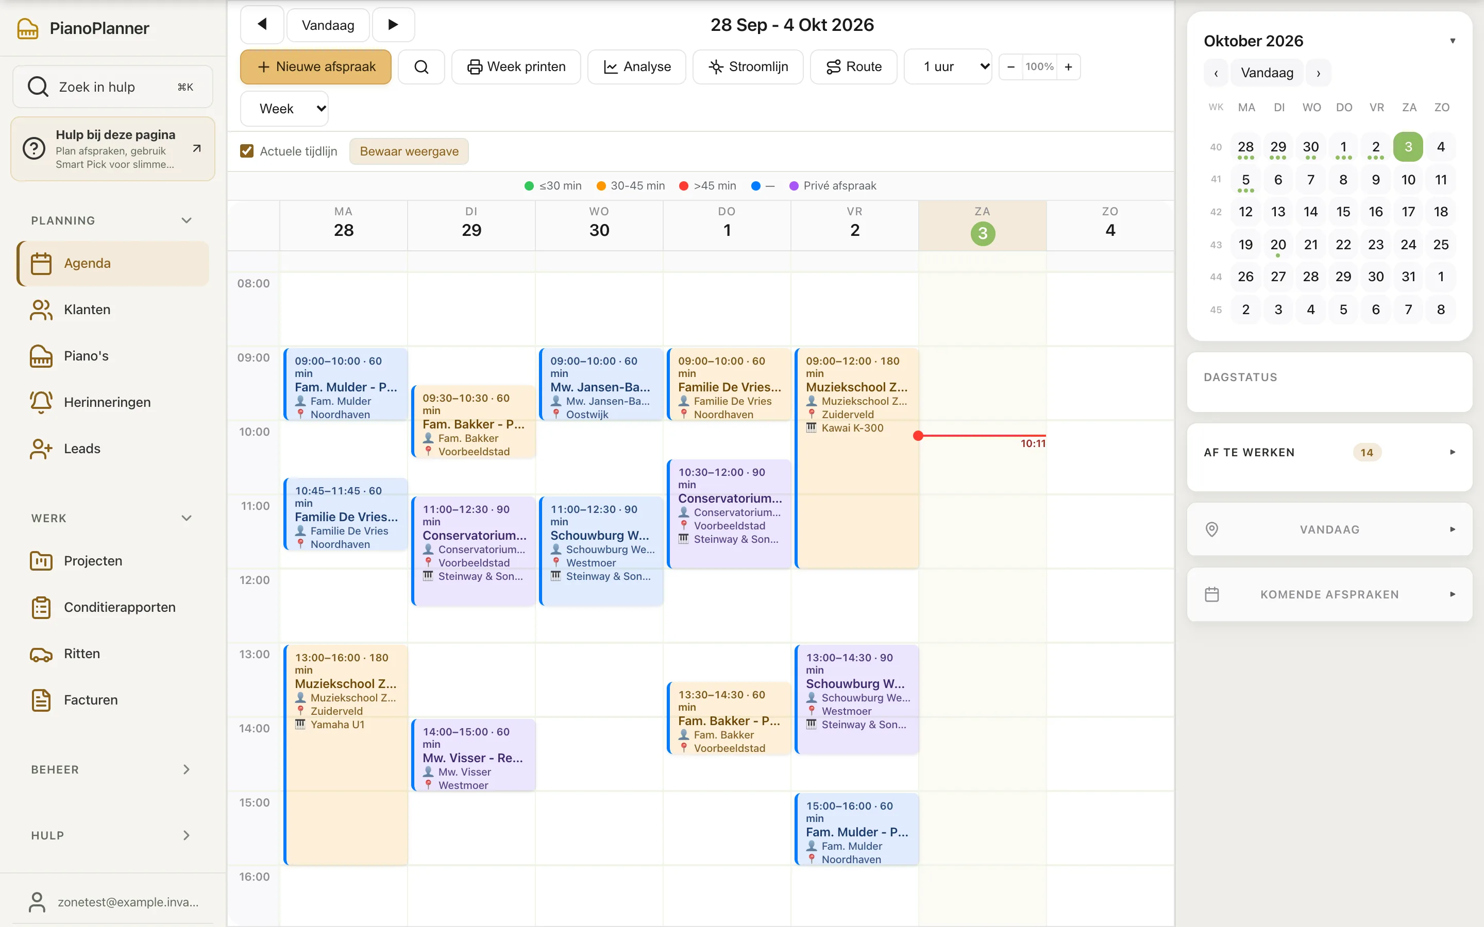This screenshot has height=927, width=1484.
Task: Click the PianoPlanner logo icon
Action: click(28, 28)
